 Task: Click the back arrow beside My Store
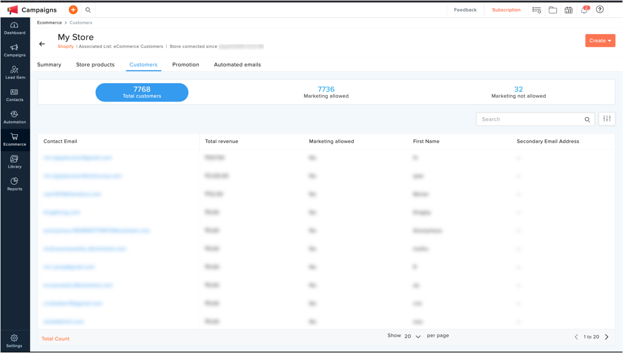pos(42,44)
